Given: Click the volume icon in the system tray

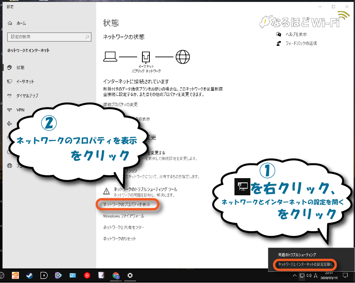Looking at the screenshot, I should coord(309,276).
